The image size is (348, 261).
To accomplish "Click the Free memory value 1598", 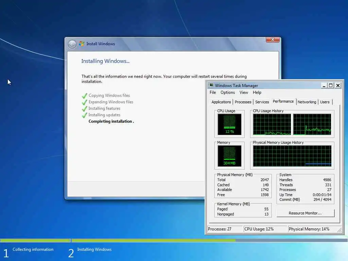I will pos(264,195).
